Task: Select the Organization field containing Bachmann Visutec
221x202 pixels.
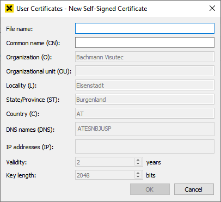Action: [145, 57]
